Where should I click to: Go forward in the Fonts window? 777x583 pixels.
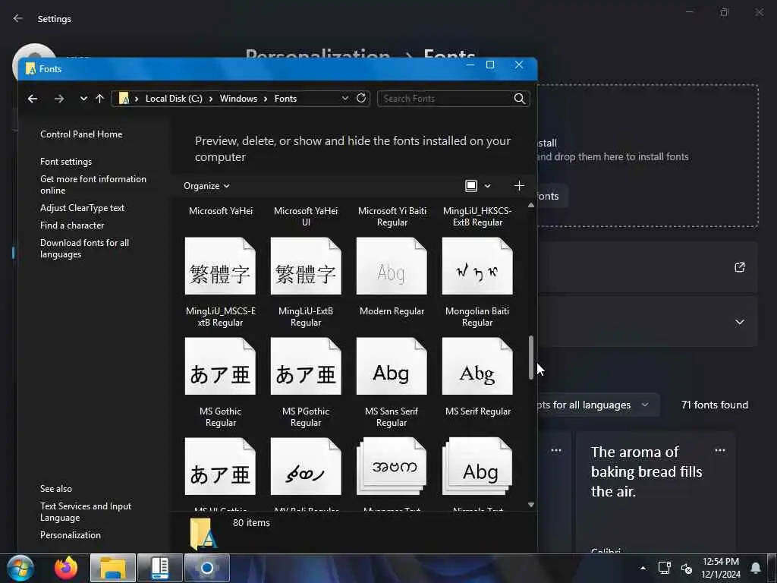coord(59,99)
